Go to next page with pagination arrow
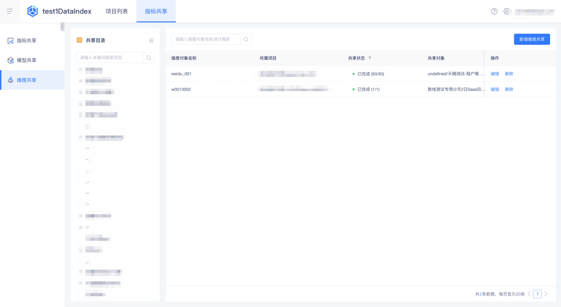 click(546, 294)
